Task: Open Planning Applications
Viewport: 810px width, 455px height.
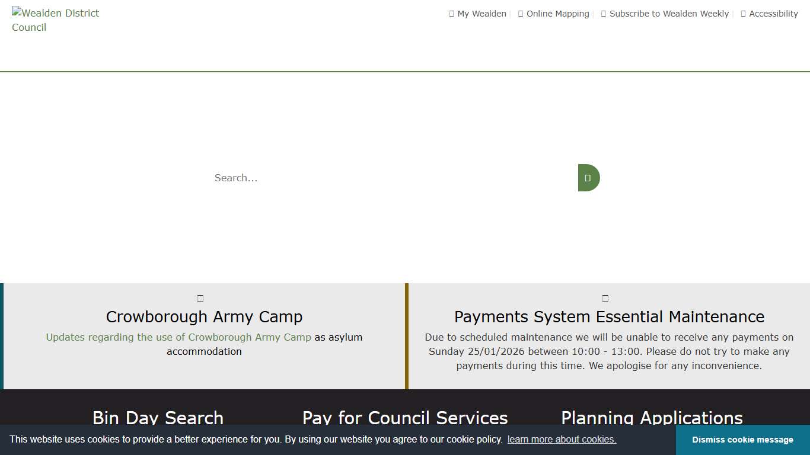Action: [652, 418]
